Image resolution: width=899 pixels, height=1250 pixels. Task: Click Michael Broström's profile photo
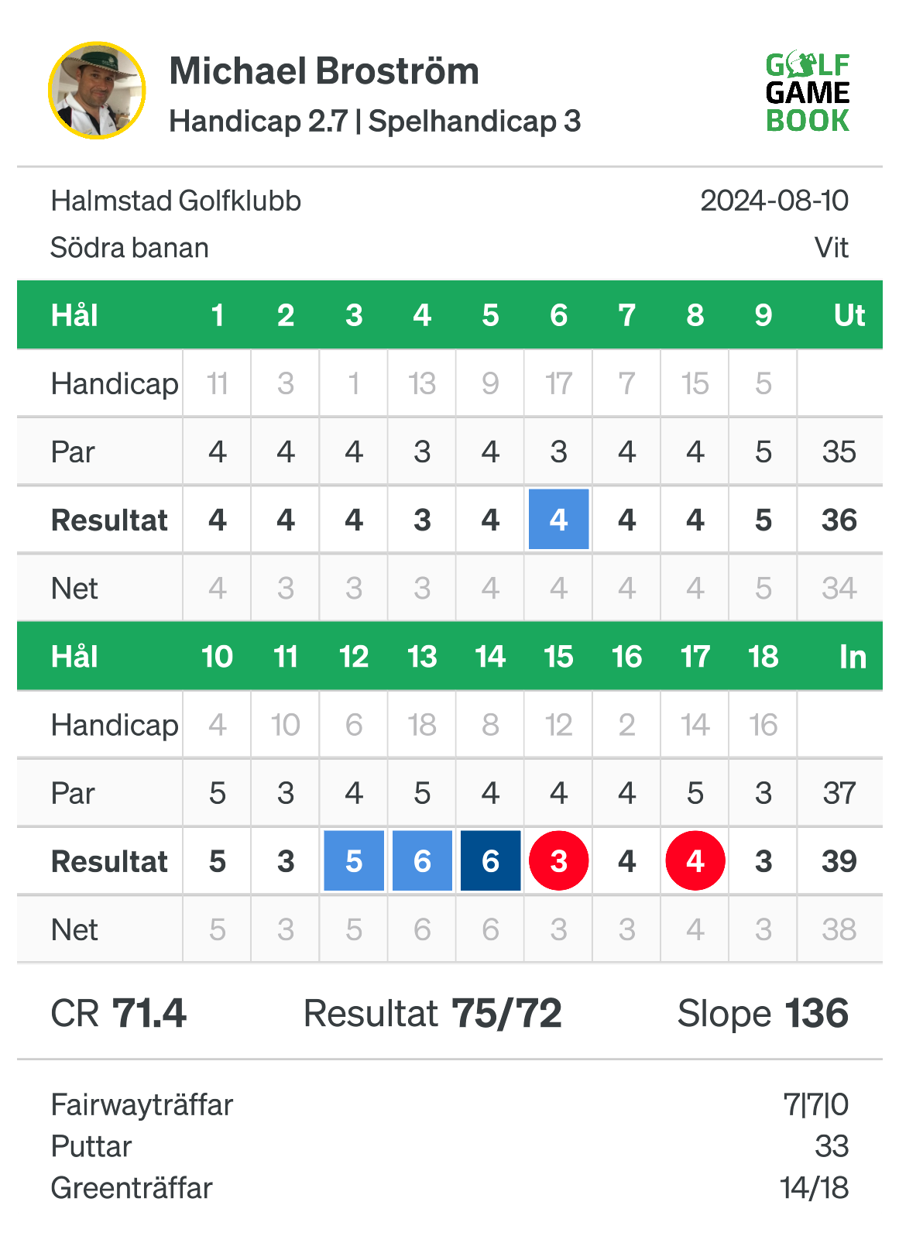[97, 91]
